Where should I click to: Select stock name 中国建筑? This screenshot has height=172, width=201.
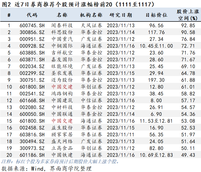62,100
